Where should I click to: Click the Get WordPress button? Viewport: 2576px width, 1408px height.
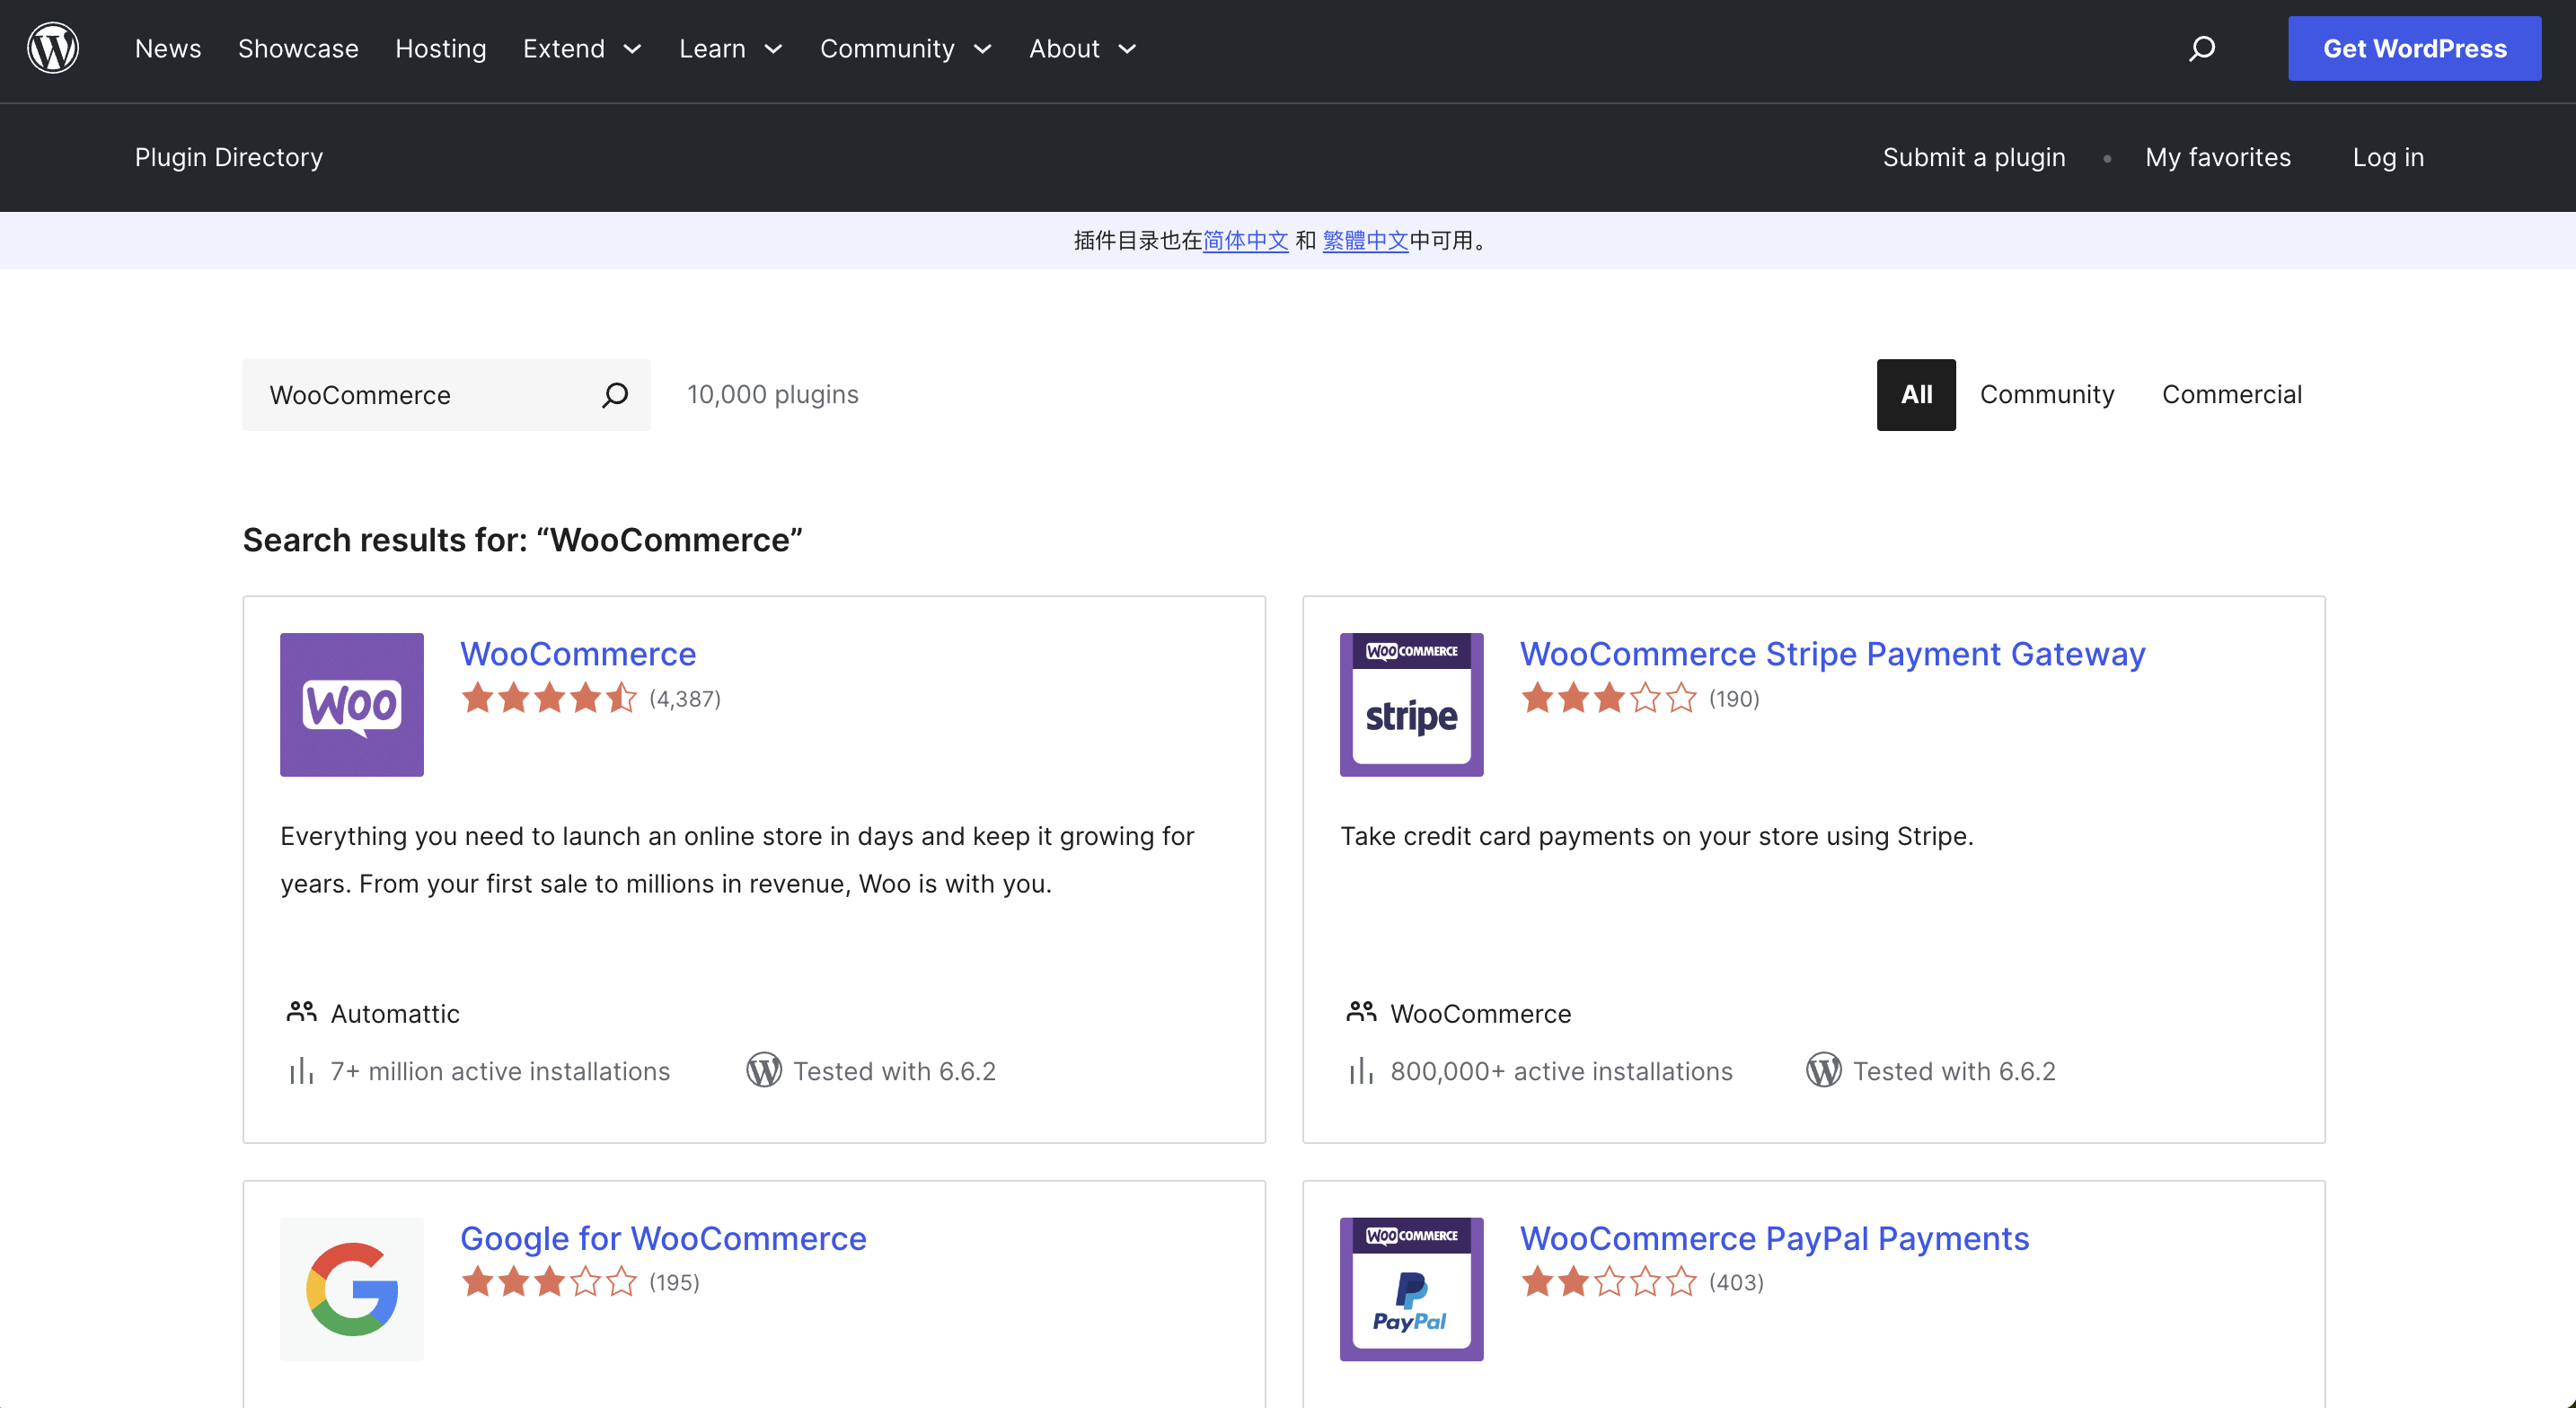tap(2414, 48)
